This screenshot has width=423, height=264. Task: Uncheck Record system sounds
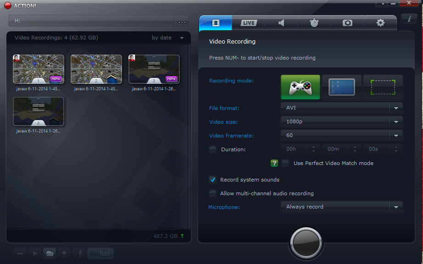click(212, 180)
